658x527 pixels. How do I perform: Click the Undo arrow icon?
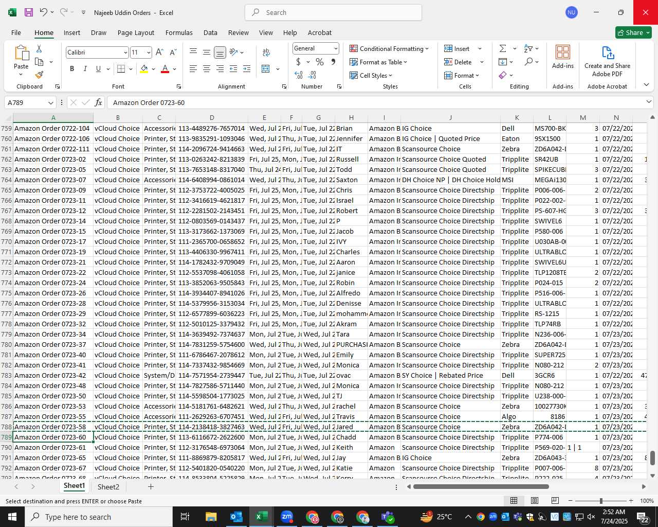click(x=44, y=12)
